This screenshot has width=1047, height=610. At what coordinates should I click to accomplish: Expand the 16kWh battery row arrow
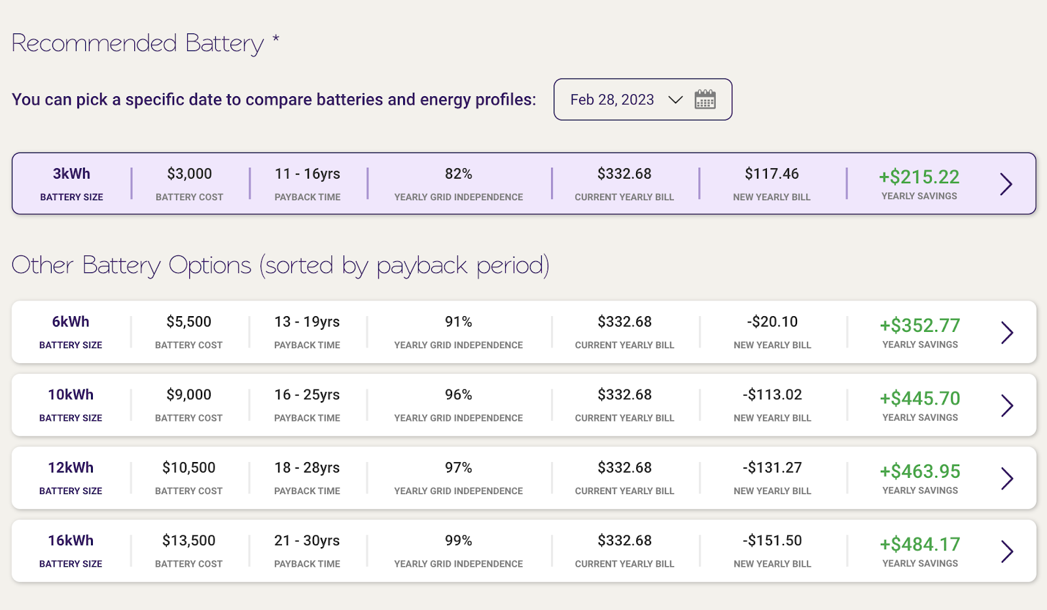(1007, 552)
